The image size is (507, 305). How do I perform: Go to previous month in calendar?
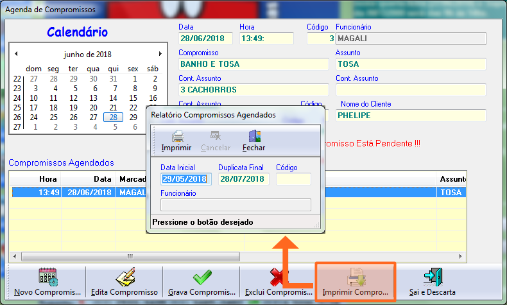pos(16,54)
